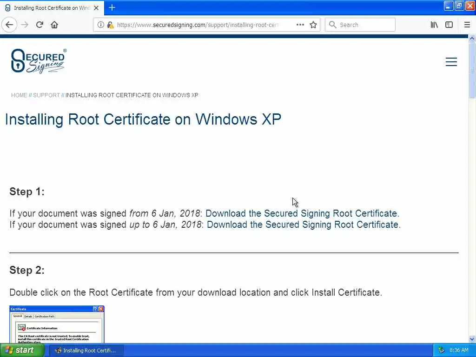Click the forward navigation arrow
The image size is (476, 357).
point(25,25)
